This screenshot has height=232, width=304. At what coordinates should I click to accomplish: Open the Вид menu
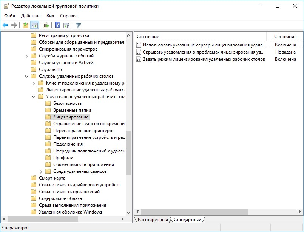[50, 16]
